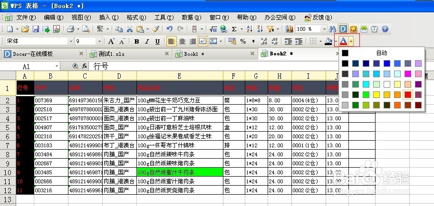Send the file by email icon
This screenshot has width=434, height=206.
tap(46, 29)
